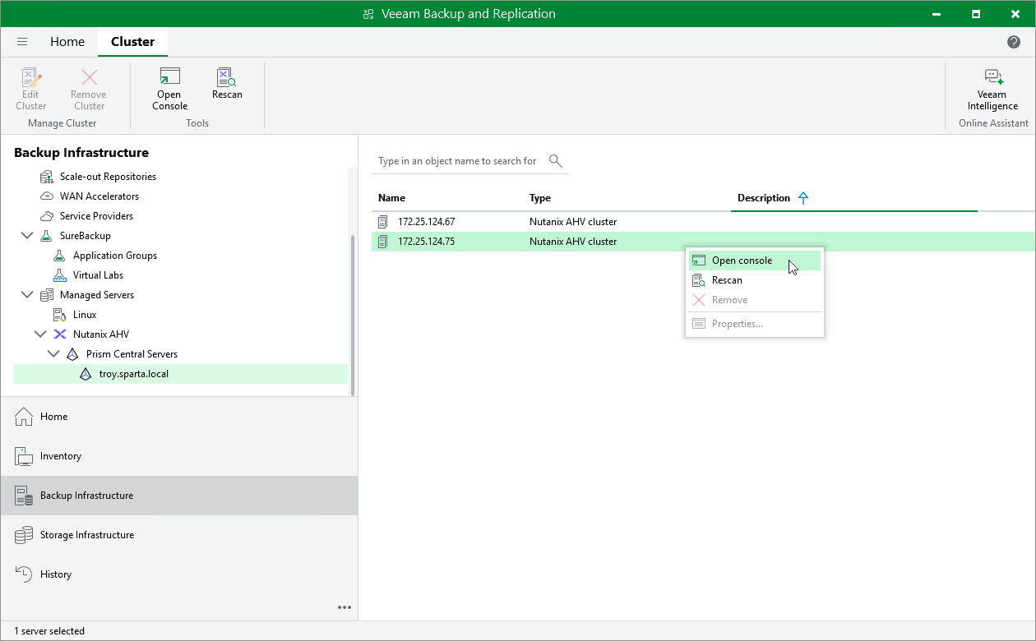Click the Linux server icon

(60, 315)
